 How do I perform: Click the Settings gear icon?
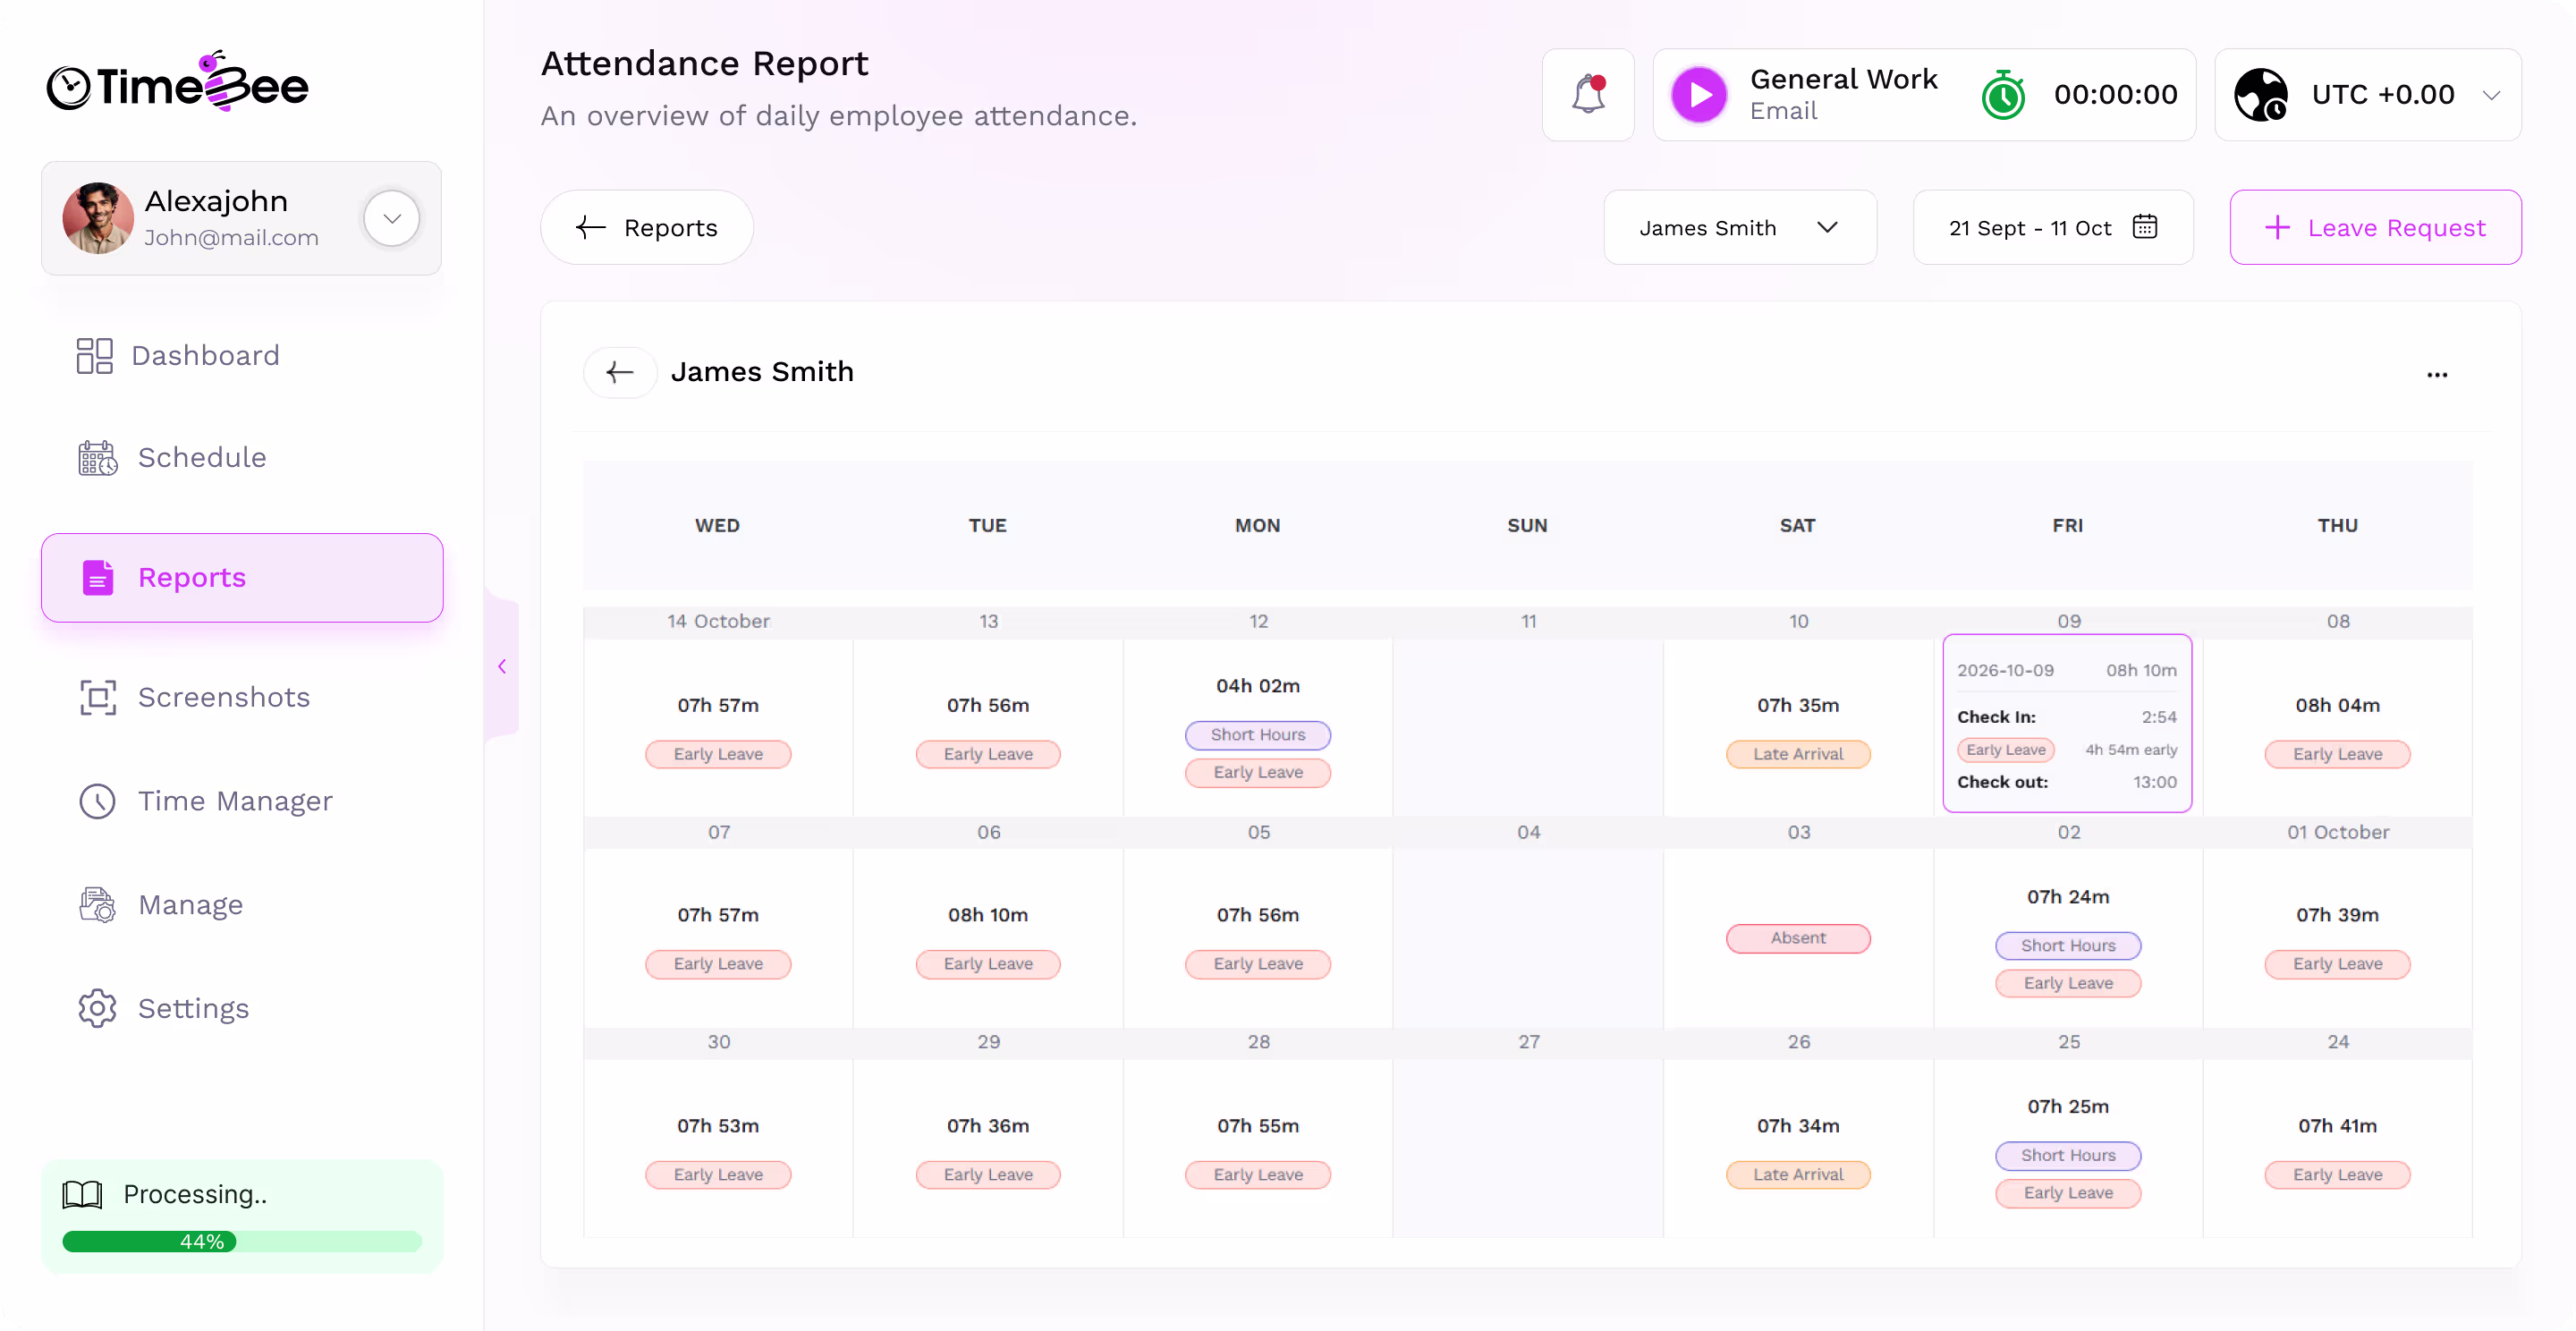pyautogui.click(x=98, y=1009)
